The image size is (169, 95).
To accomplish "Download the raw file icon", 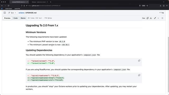I will pos(151,18).
